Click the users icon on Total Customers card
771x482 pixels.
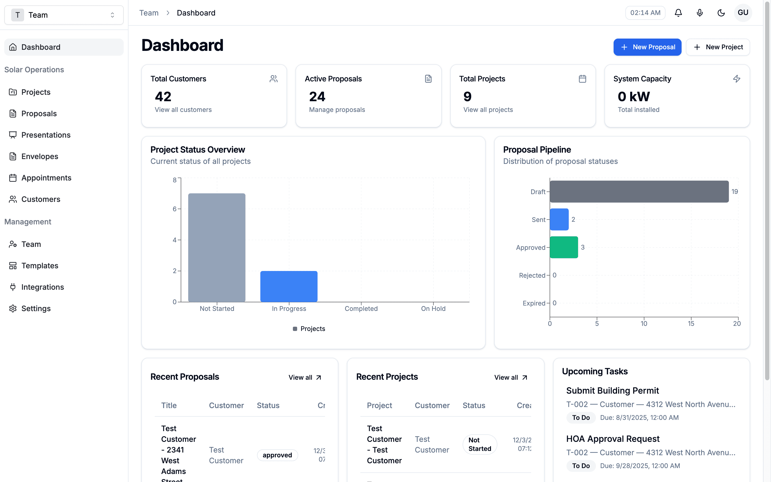pyautogui.click(x=274, y=79)
